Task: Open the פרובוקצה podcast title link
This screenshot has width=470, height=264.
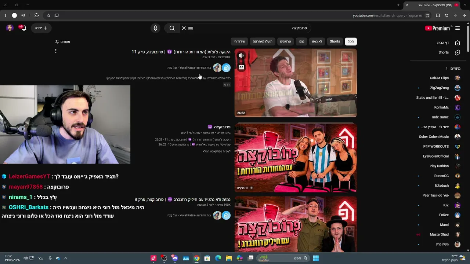Action: pyautogui.click(x=219, y=127)
